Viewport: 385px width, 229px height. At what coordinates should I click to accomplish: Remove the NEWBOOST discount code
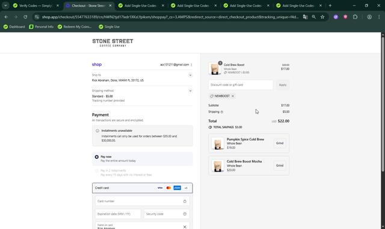pos(233,96)
